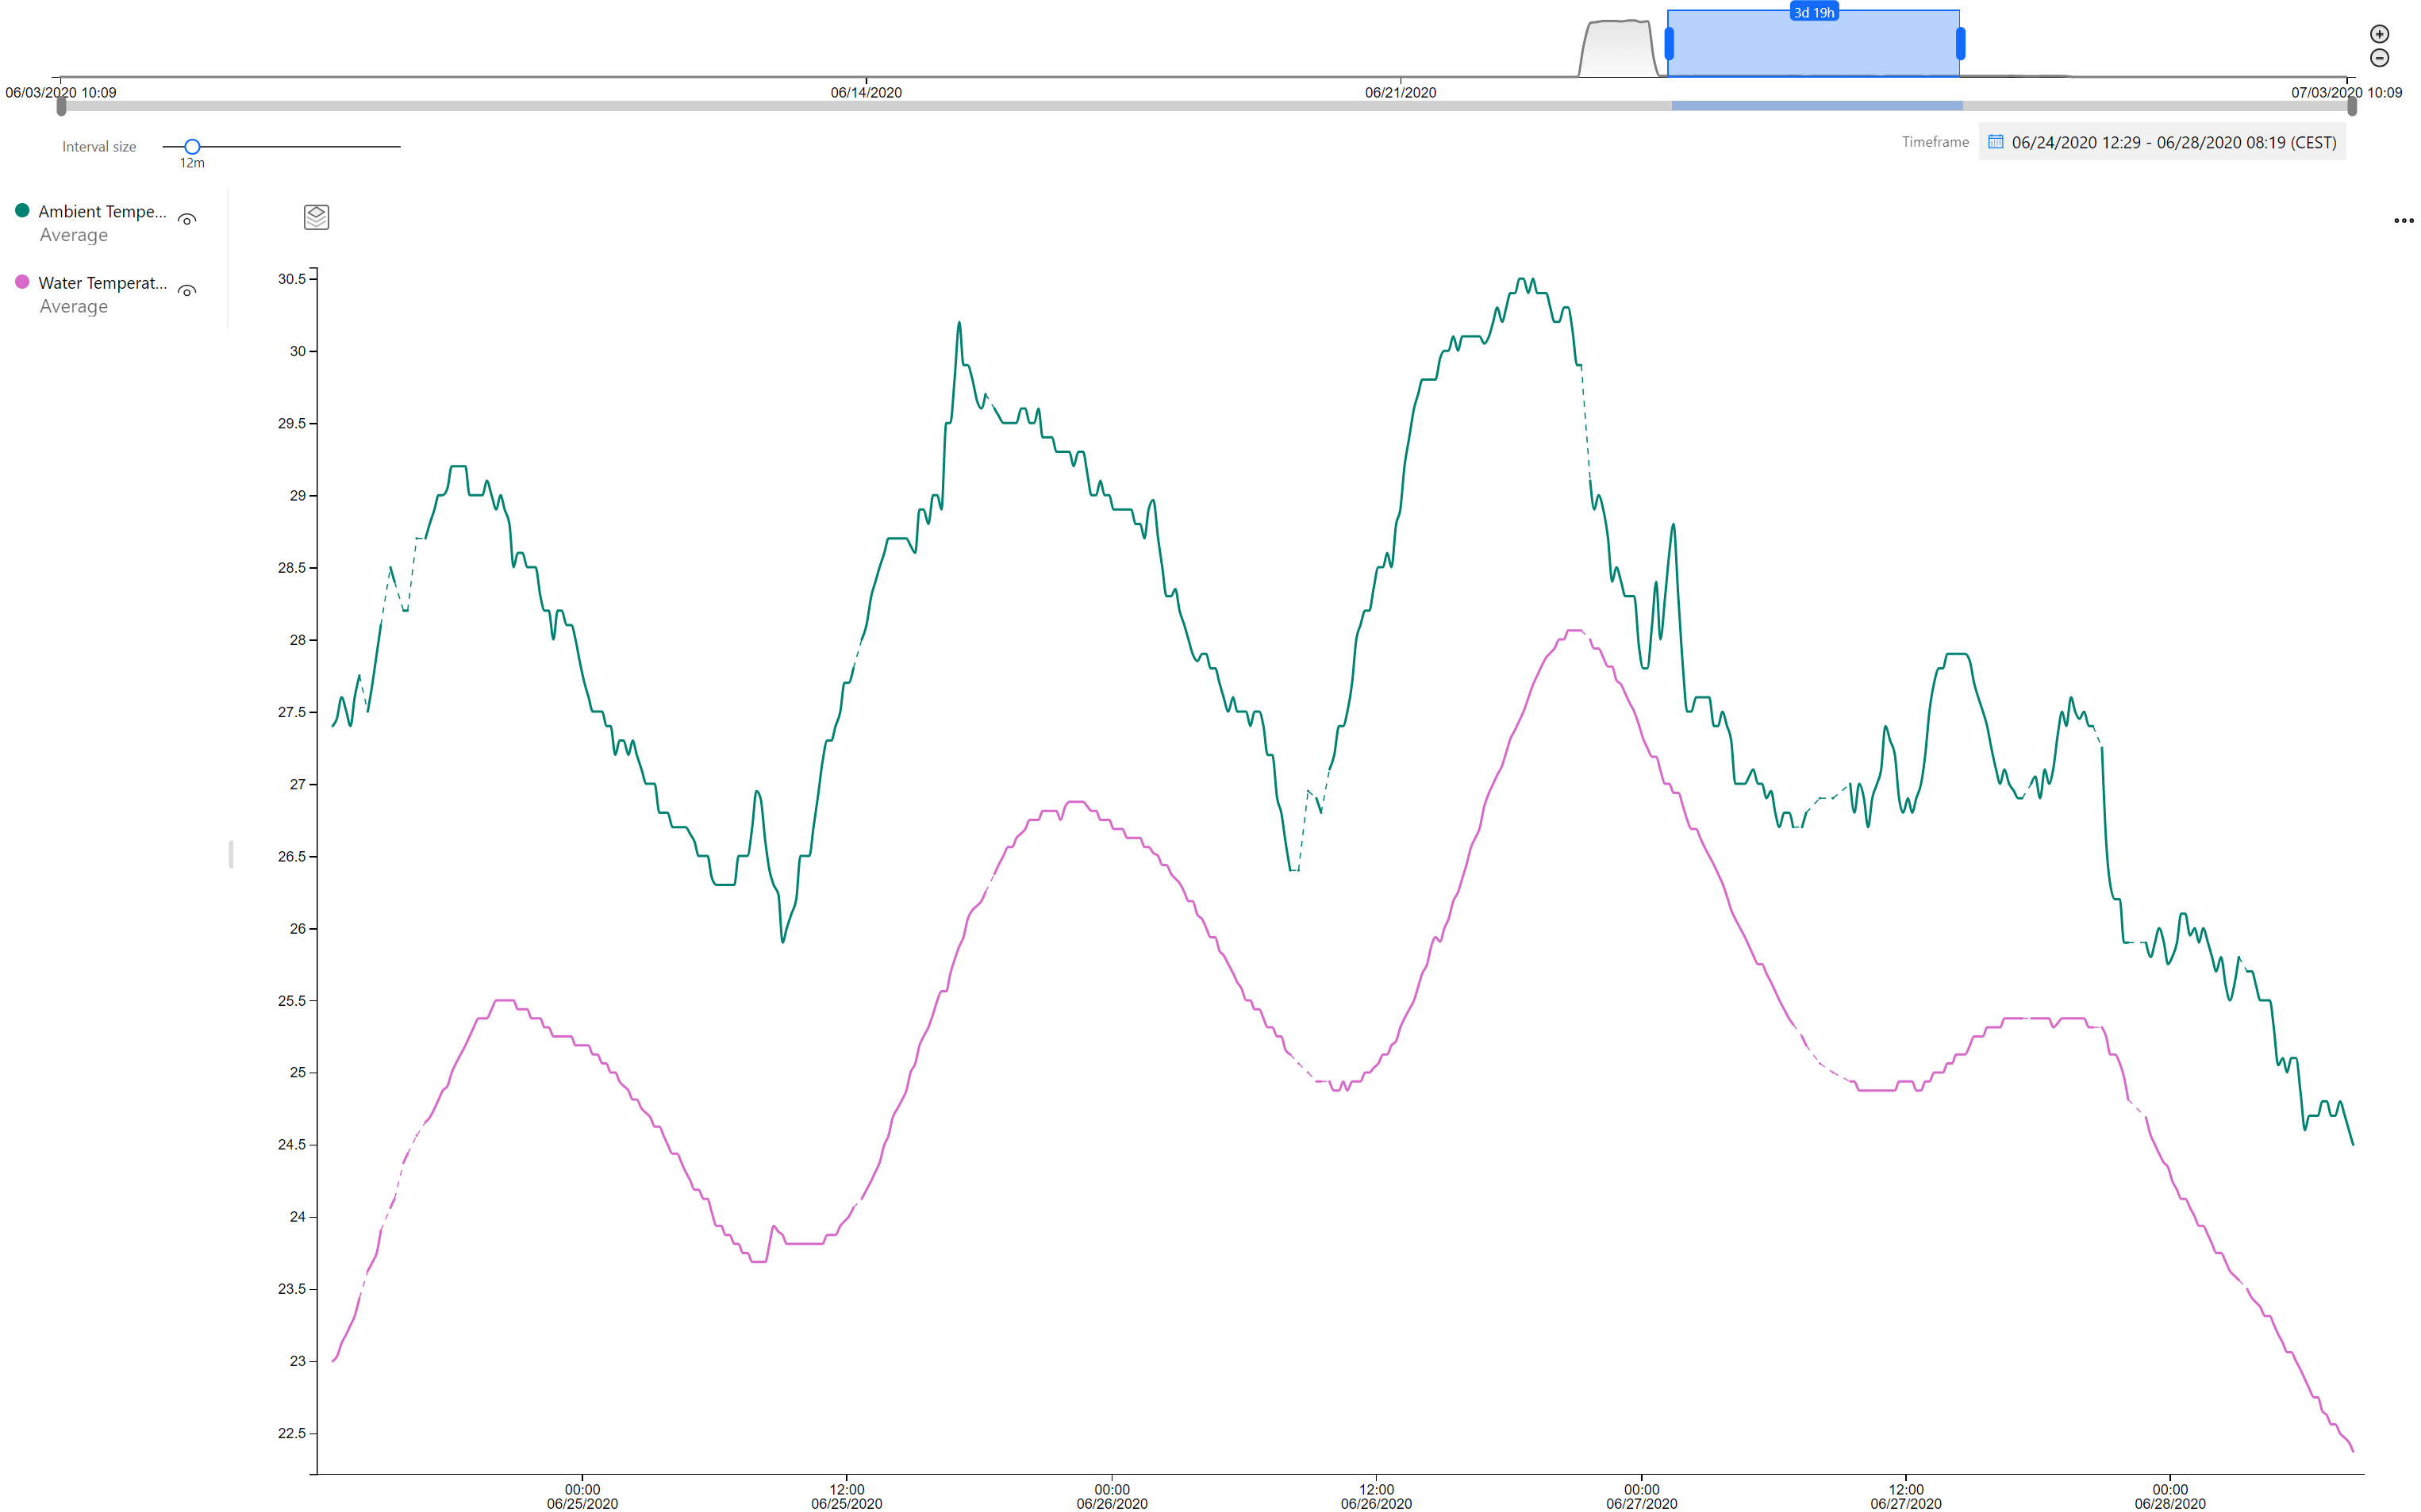Open the ellipsis chart actions menu
The height and width of the screenshot is (1512, 2421).
(x=2403, y=222)
